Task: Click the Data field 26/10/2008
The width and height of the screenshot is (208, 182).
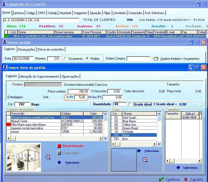Action: (x=23, y=58)
